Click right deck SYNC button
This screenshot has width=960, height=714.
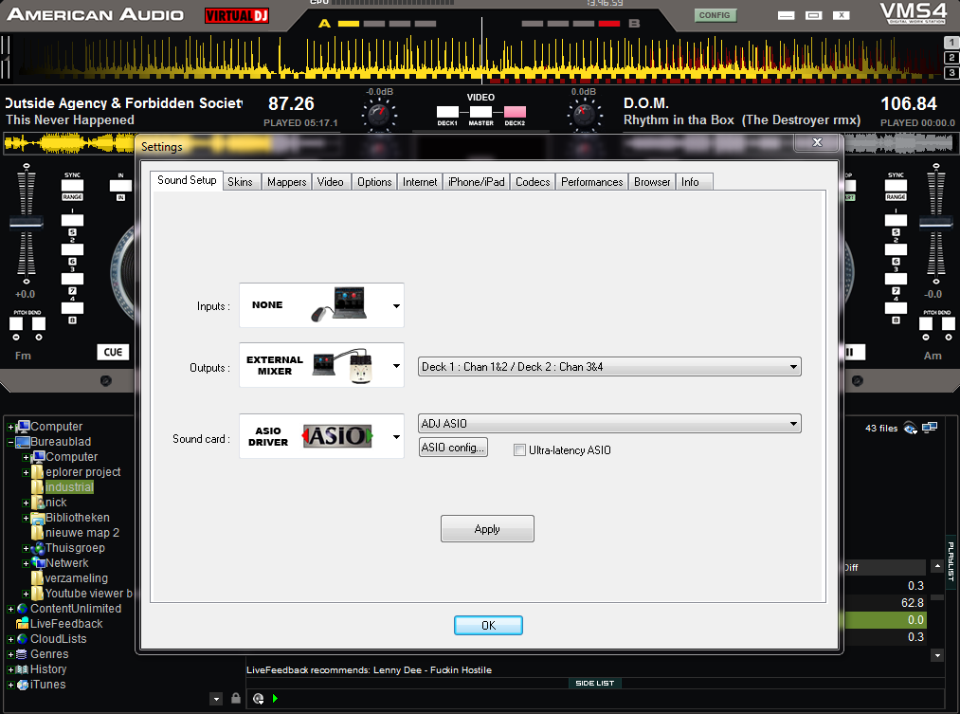click(x=896, y=185)
